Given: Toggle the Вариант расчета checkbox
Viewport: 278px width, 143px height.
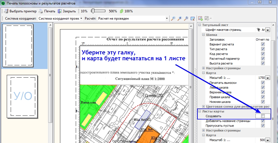Looking at the screenshot, I should click(x=263, y=44).
